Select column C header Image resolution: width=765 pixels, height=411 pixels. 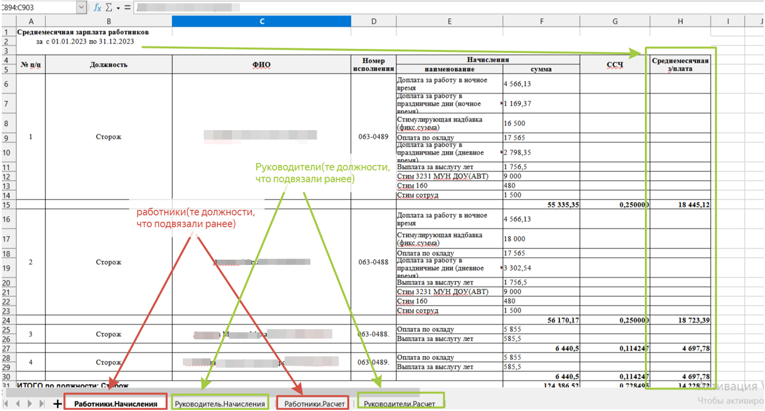click(x=261, y=21)
